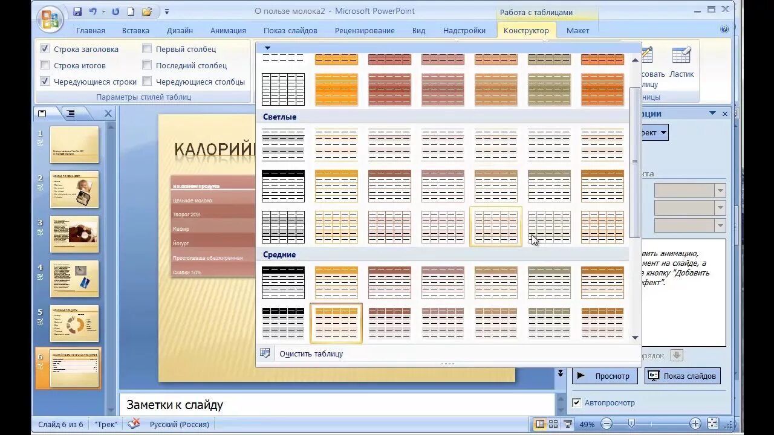
Task: Open the round Office button menu
Action: point(51,19)
